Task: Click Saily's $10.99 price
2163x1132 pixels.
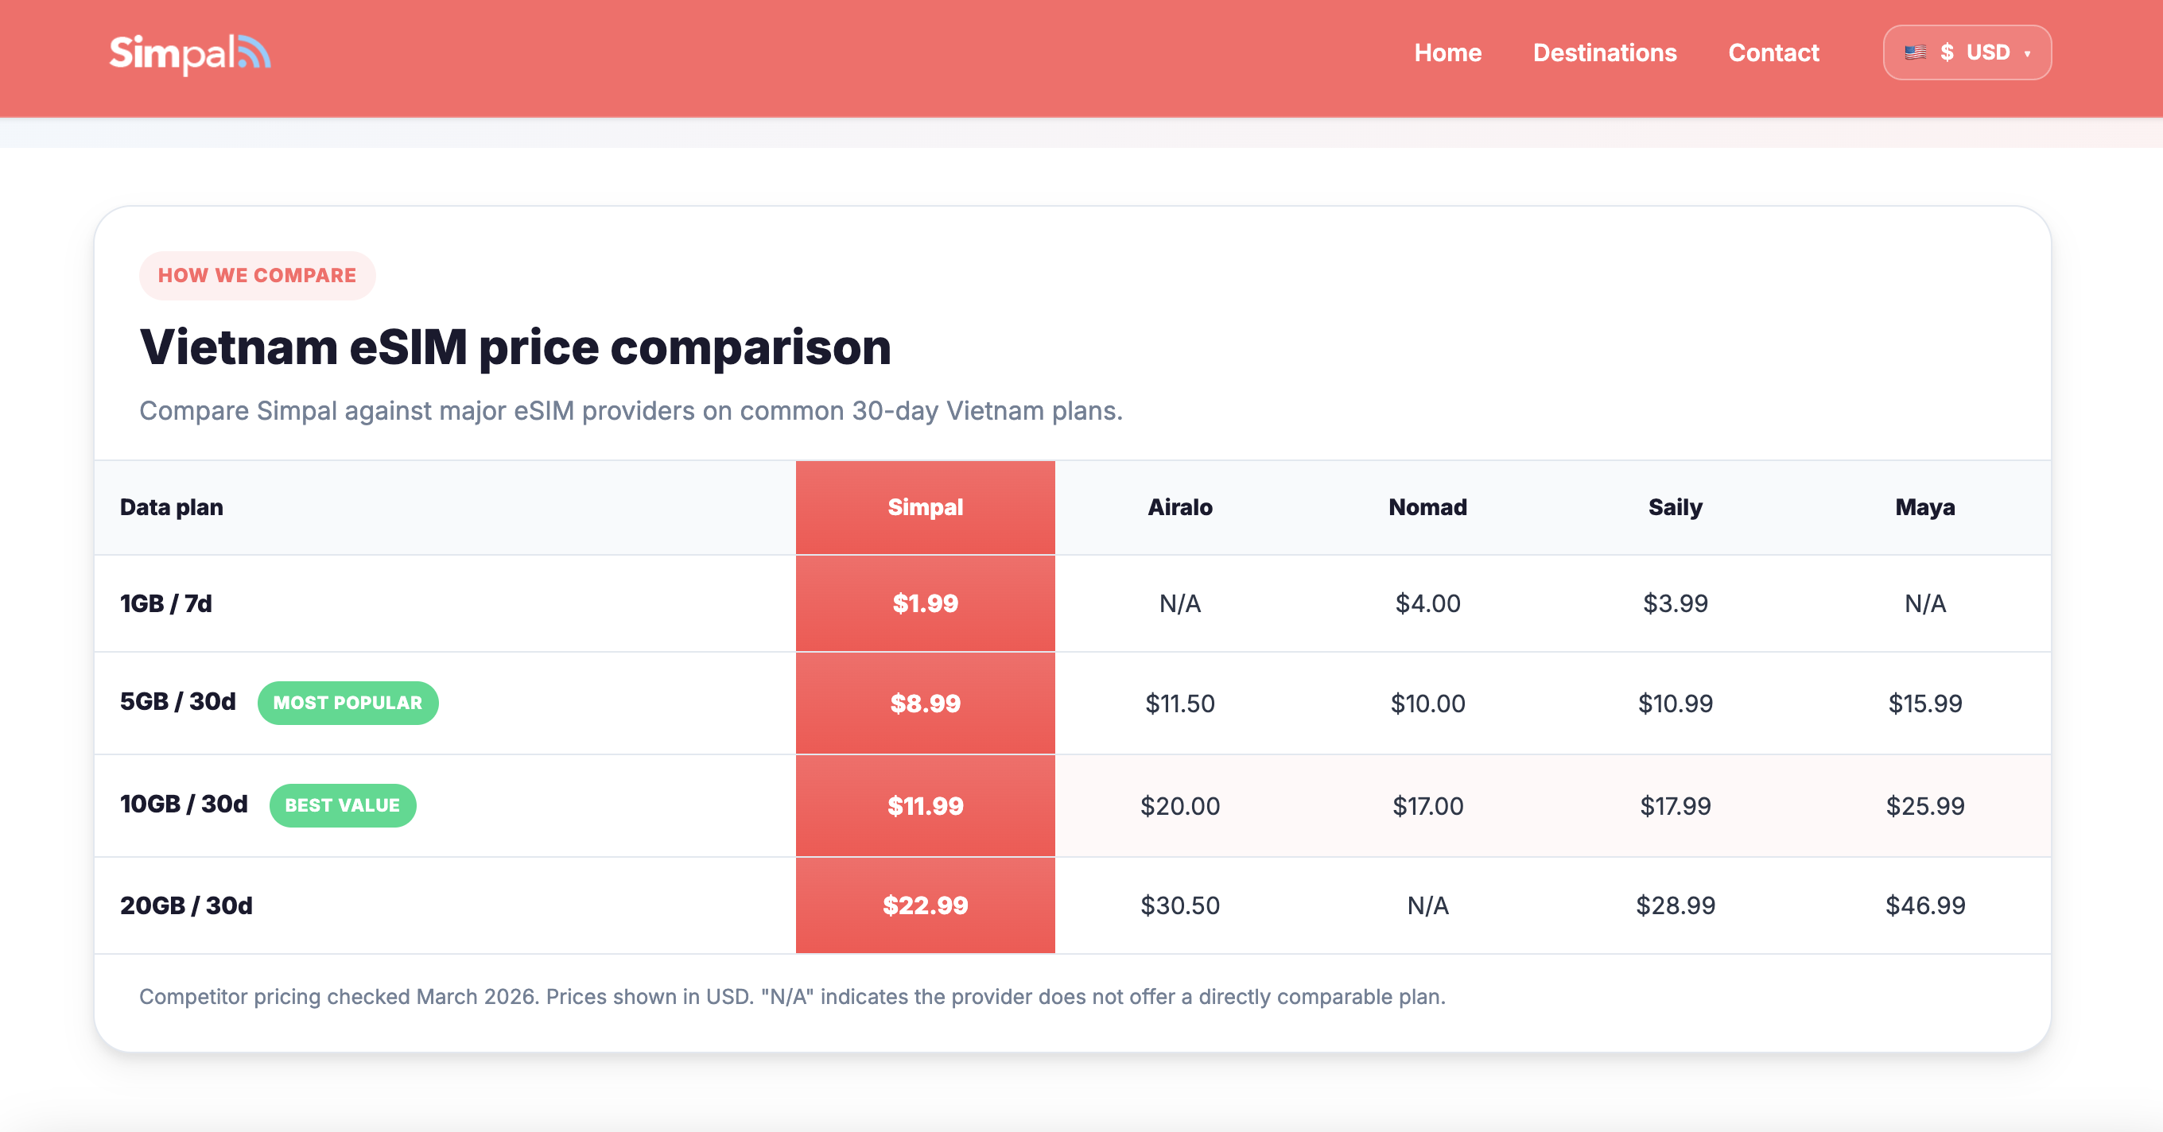Action: [1676, 704]
